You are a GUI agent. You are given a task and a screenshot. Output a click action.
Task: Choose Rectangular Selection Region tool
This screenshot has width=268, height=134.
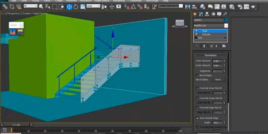(55, 6)
